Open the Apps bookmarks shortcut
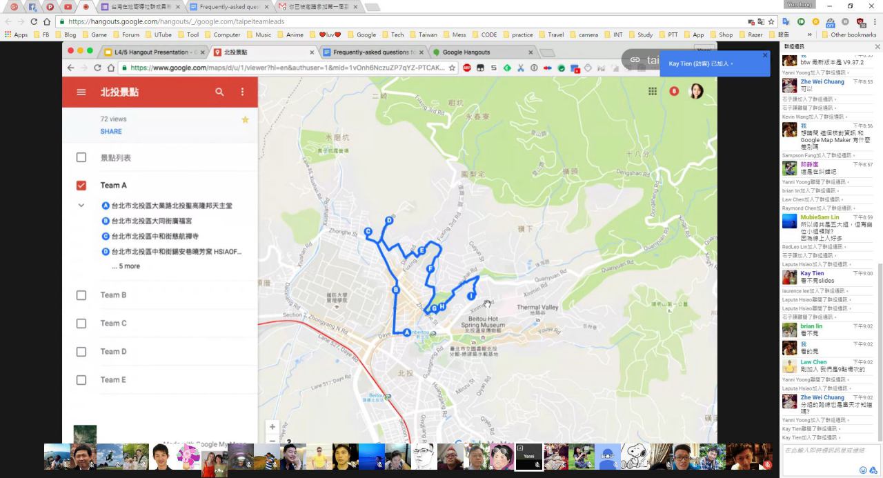 click(16, 34)
